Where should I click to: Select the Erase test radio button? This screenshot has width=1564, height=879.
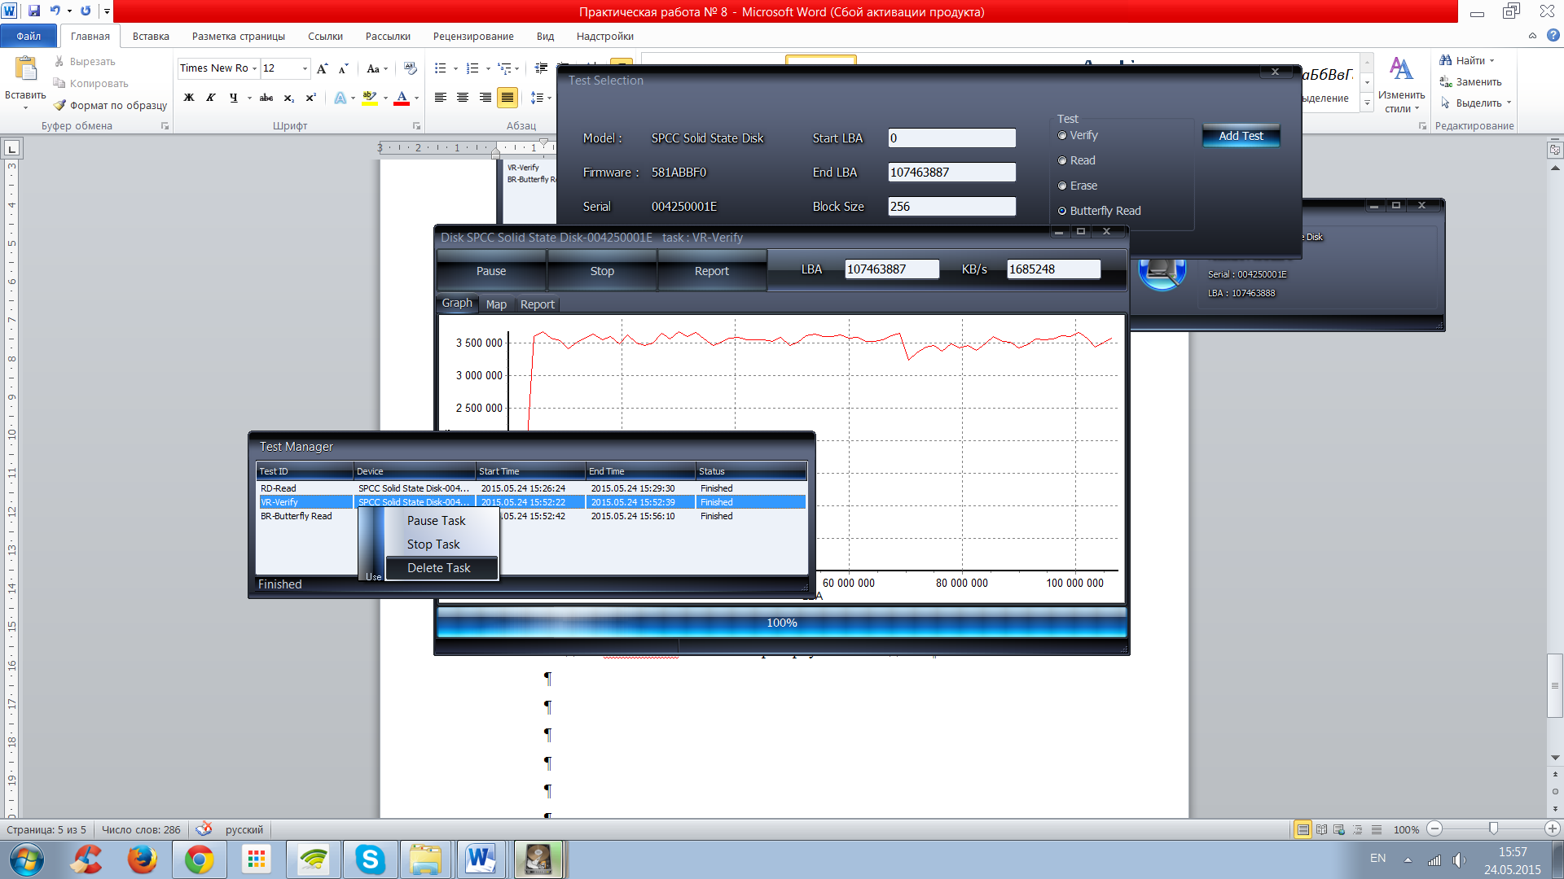click(x=1062, y=186)
